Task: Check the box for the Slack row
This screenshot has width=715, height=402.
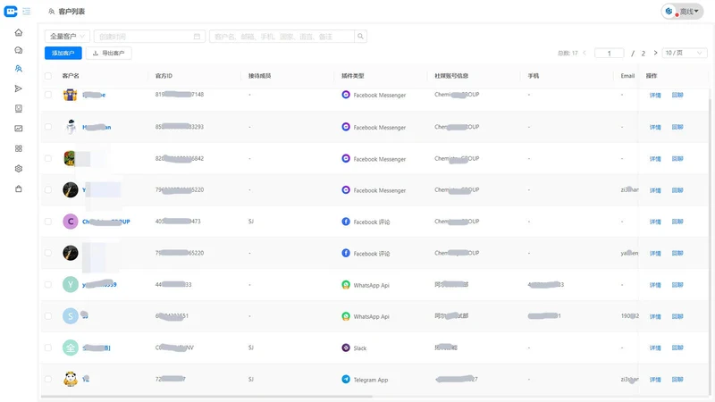Action: click(x=48, y=348)
